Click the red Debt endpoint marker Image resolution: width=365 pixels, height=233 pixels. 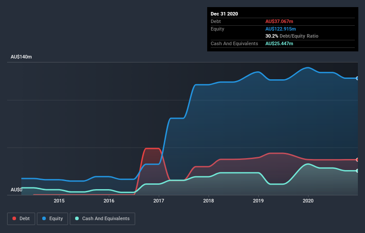357,160
